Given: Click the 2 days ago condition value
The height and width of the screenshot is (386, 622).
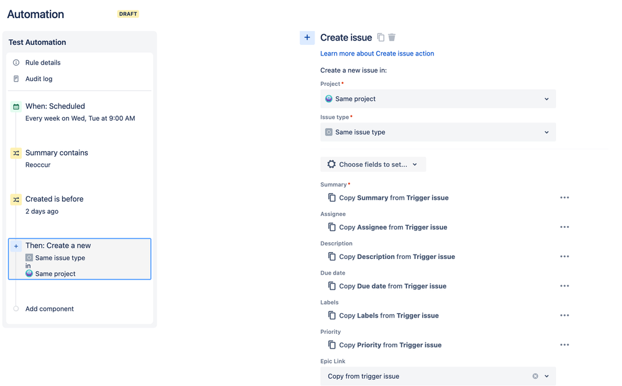Looking at the screenshot, I should [x=42, y=211].
